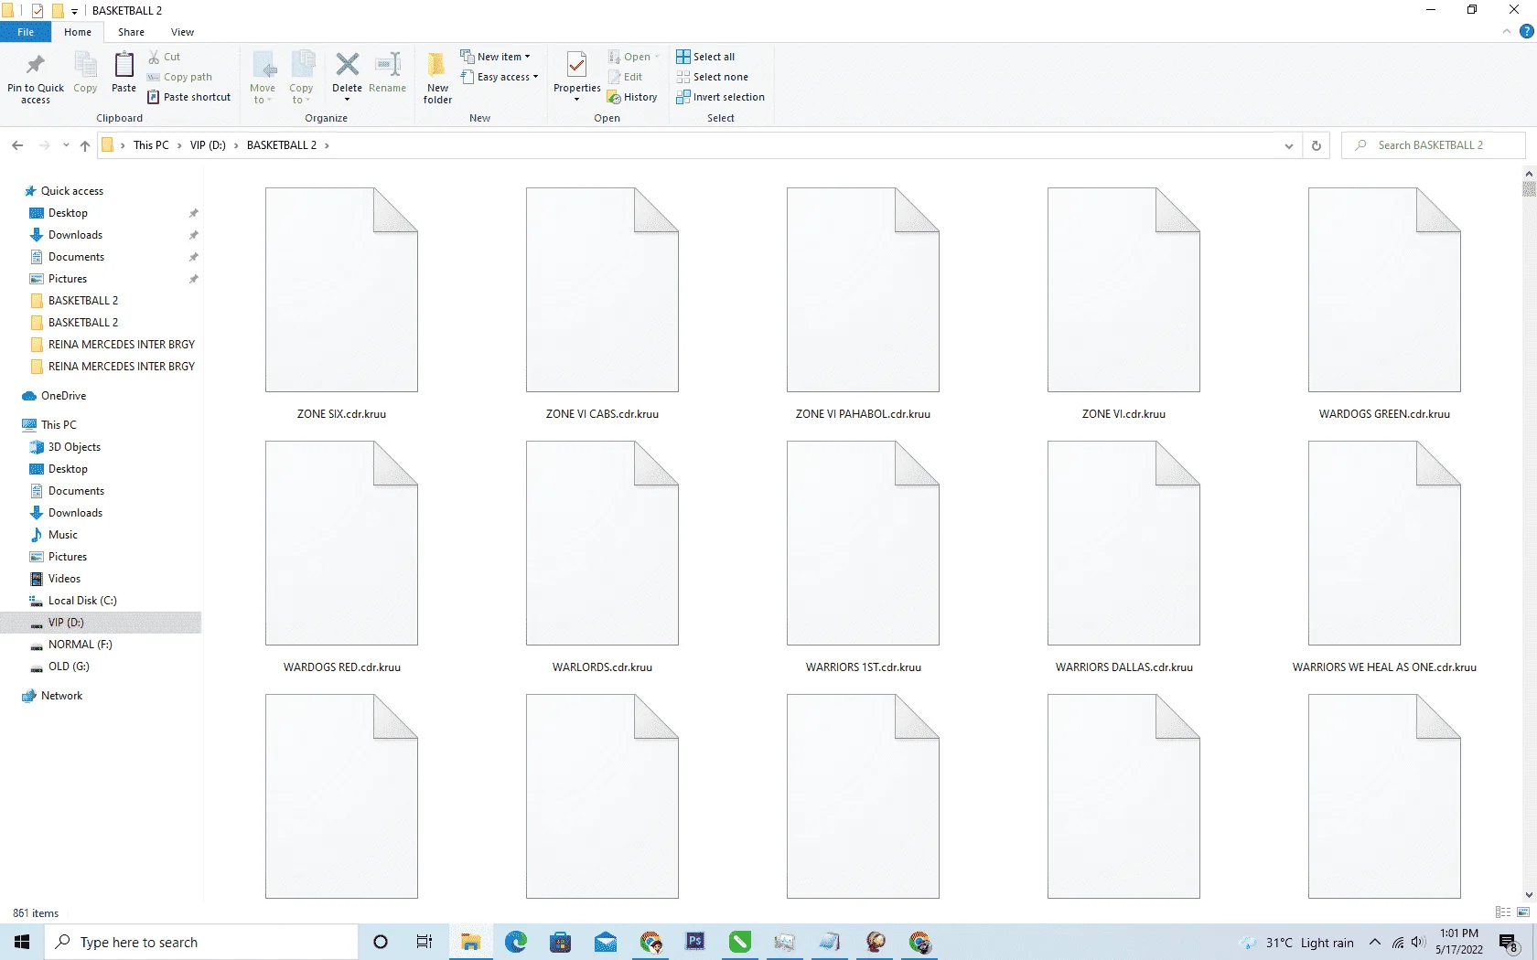Click Copy path command
Screen dimensions: 1537x960
(179, 77)
